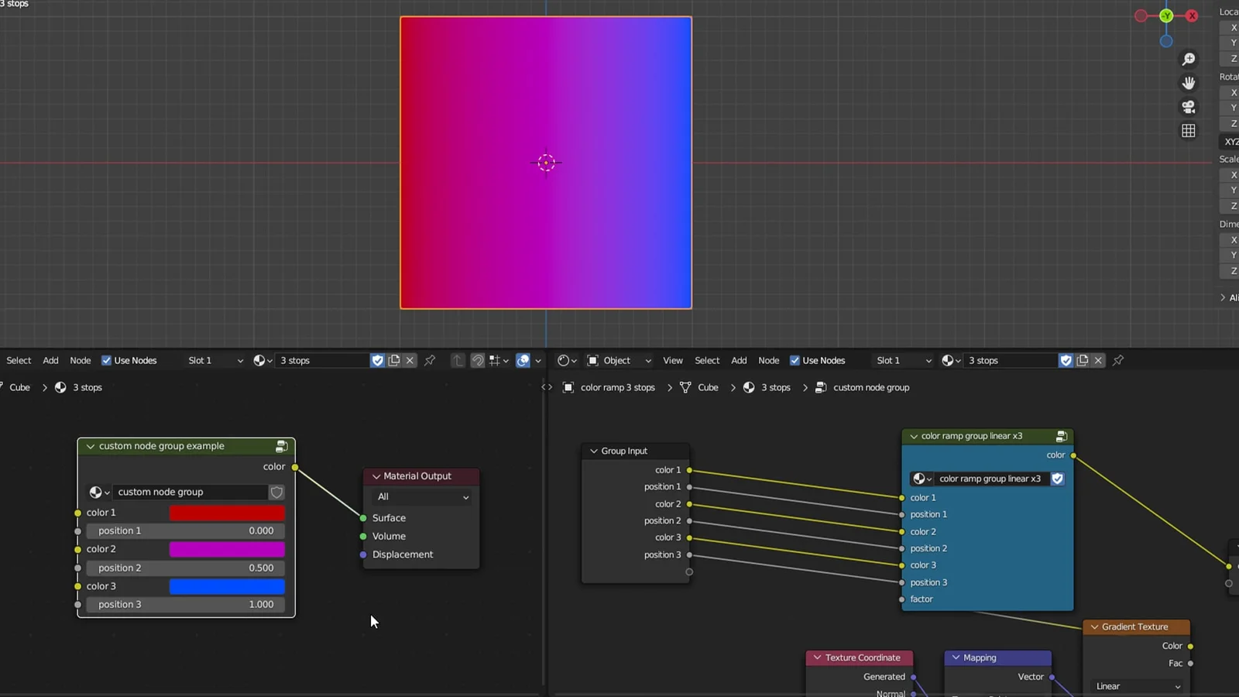Open the Node menu in the left shader editor
Viewport: 1239px width, 697px height.
80,360
